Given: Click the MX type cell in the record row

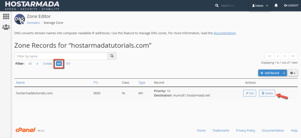Looking at the screenshot, I should (141, 93).
